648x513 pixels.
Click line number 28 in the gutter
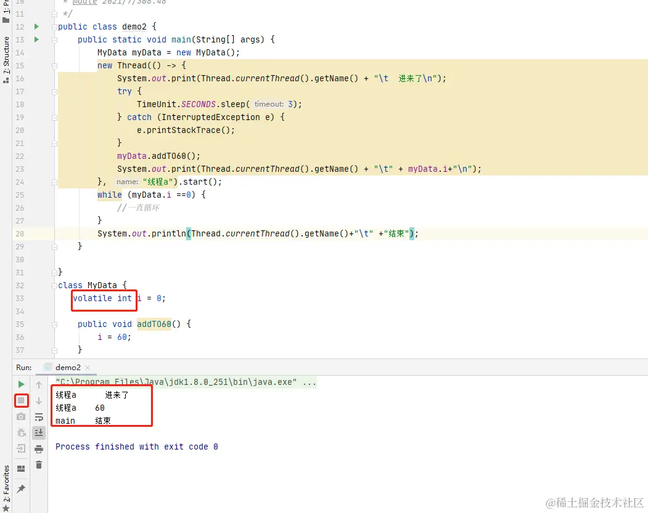pos(20,233)
